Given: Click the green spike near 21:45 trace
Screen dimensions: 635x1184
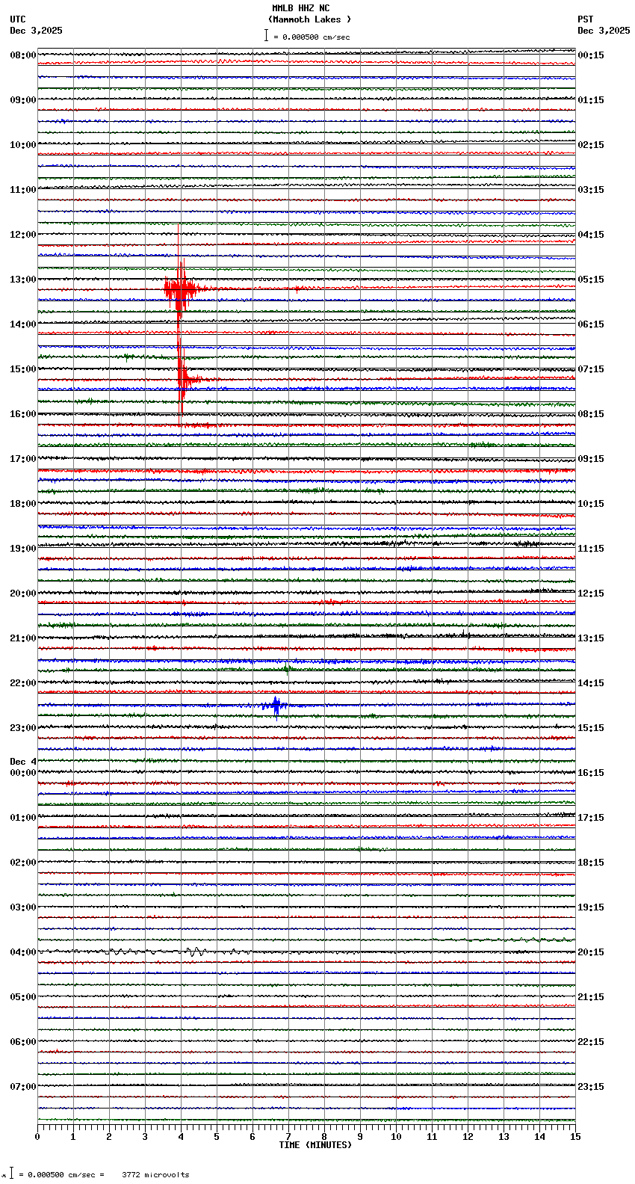Looking at the screenshot, I should click(288, 670).
